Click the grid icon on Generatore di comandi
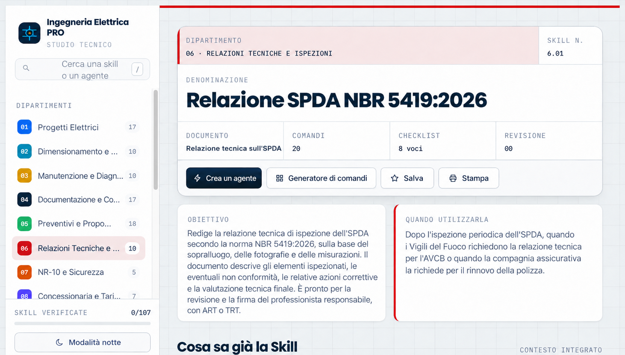Image resolution: width=625 pixels, height=355 pixels. [280, 178]
